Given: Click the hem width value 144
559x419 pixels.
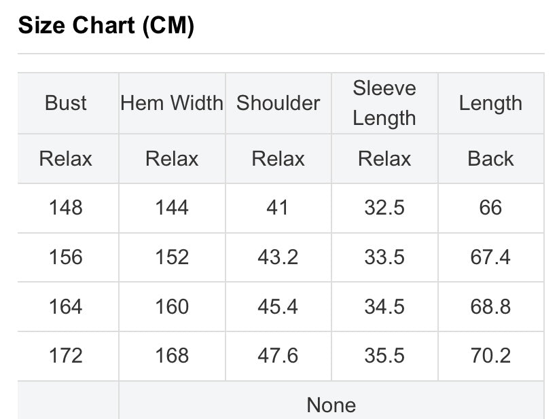Looking at the screenshot, I should (172, 208).
